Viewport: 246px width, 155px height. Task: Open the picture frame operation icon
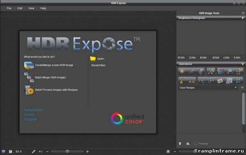click(220, 81)
